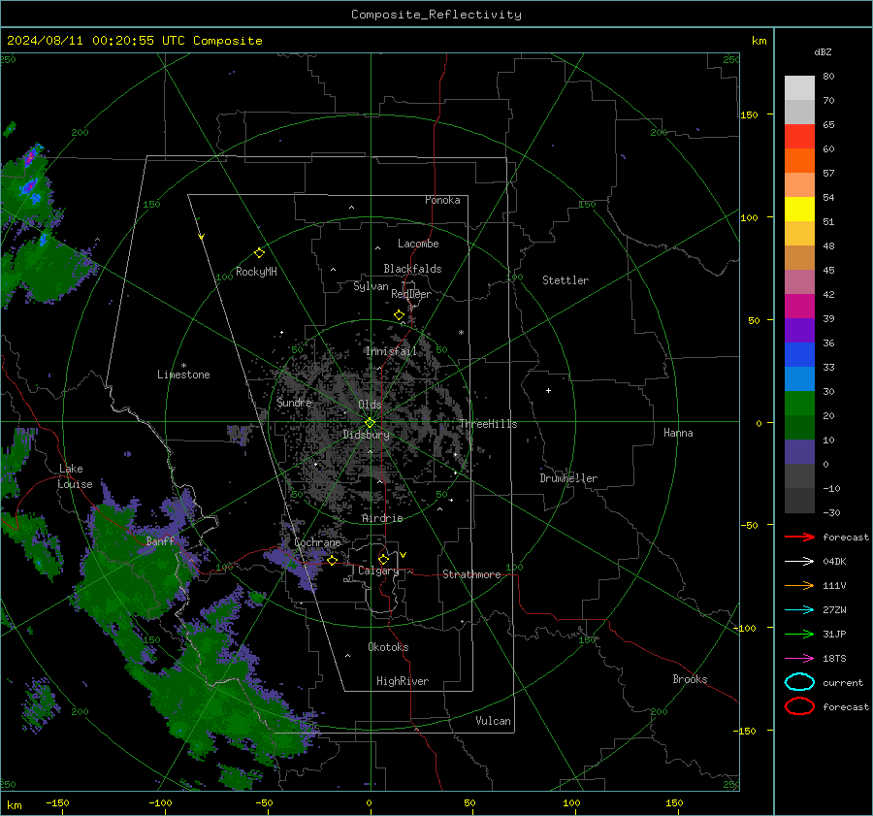Click the RockyMH label
The image size is (873, 816).
(x=256, y=272)
